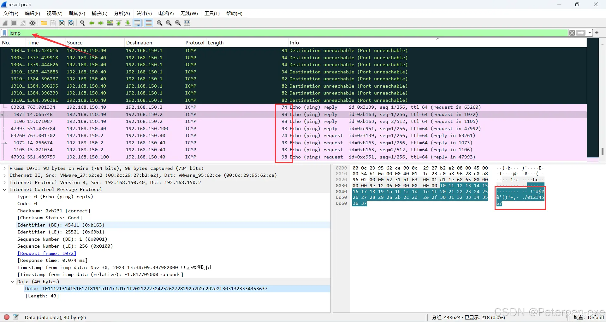606x322 pixels.
Task: Apply the display filter arrow button
Action: tap(581, 33)
